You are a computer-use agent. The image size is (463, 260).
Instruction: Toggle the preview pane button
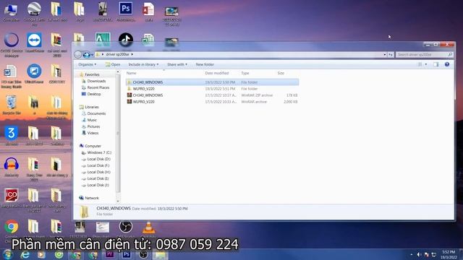click(436, 64)
